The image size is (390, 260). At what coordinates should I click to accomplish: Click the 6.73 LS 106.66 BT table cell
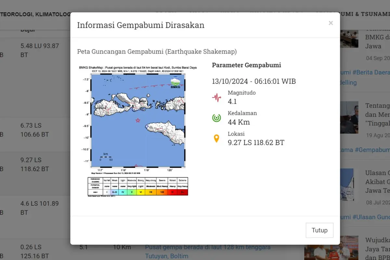[x=35, y=130]
